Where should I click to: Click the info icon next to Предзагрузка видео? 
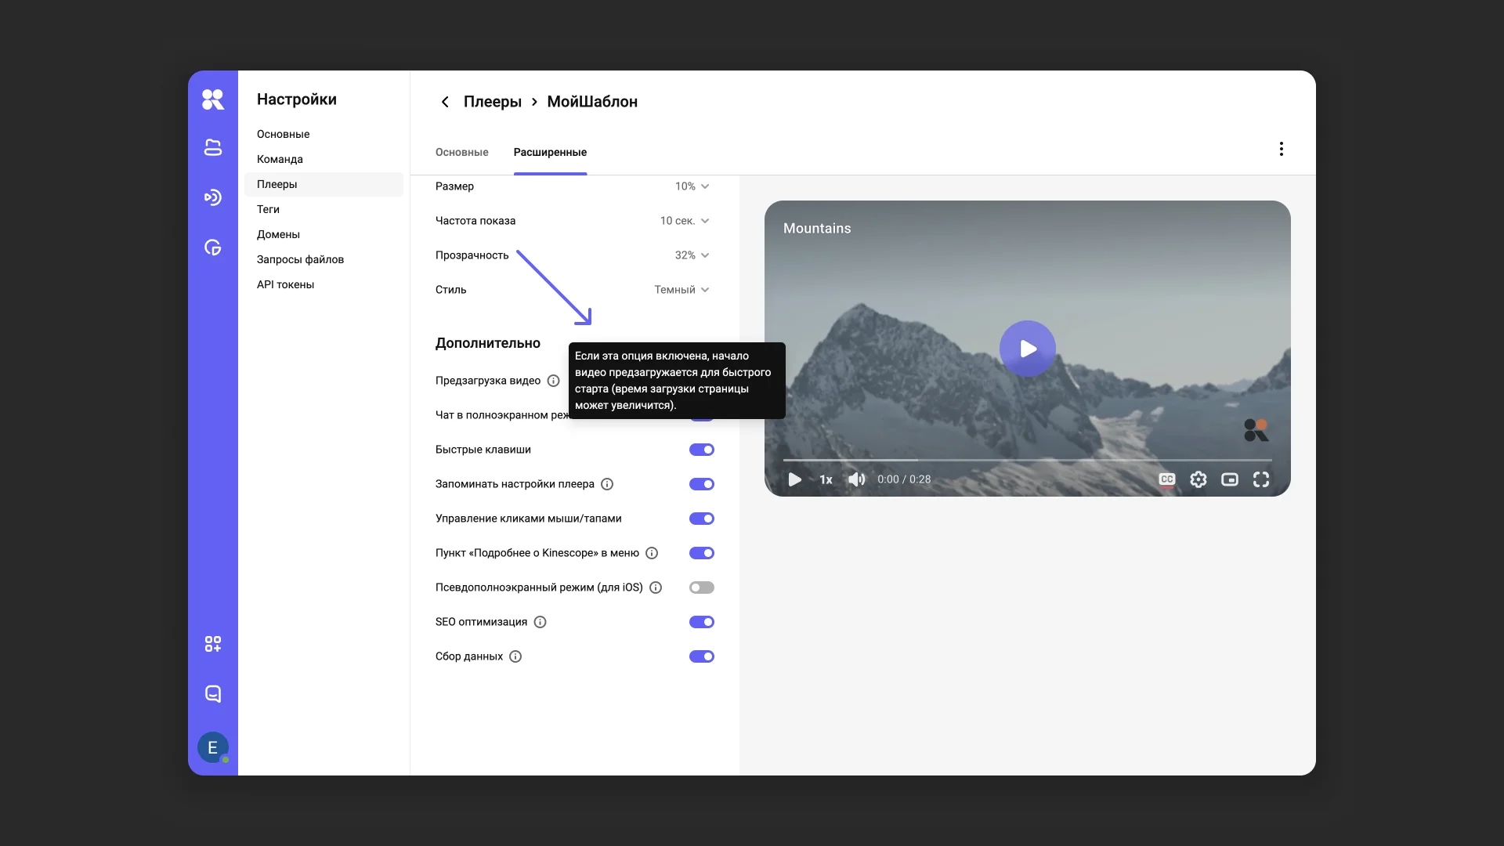553,381
